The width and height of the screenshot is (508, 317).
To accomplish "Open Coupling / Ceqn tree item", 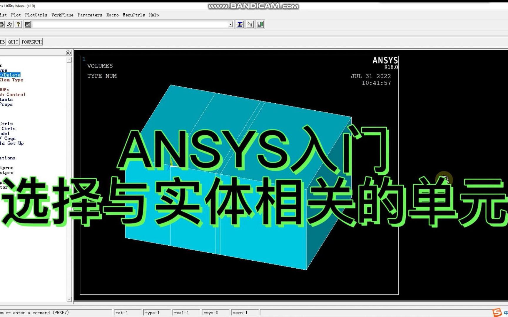I will point(8,138).
